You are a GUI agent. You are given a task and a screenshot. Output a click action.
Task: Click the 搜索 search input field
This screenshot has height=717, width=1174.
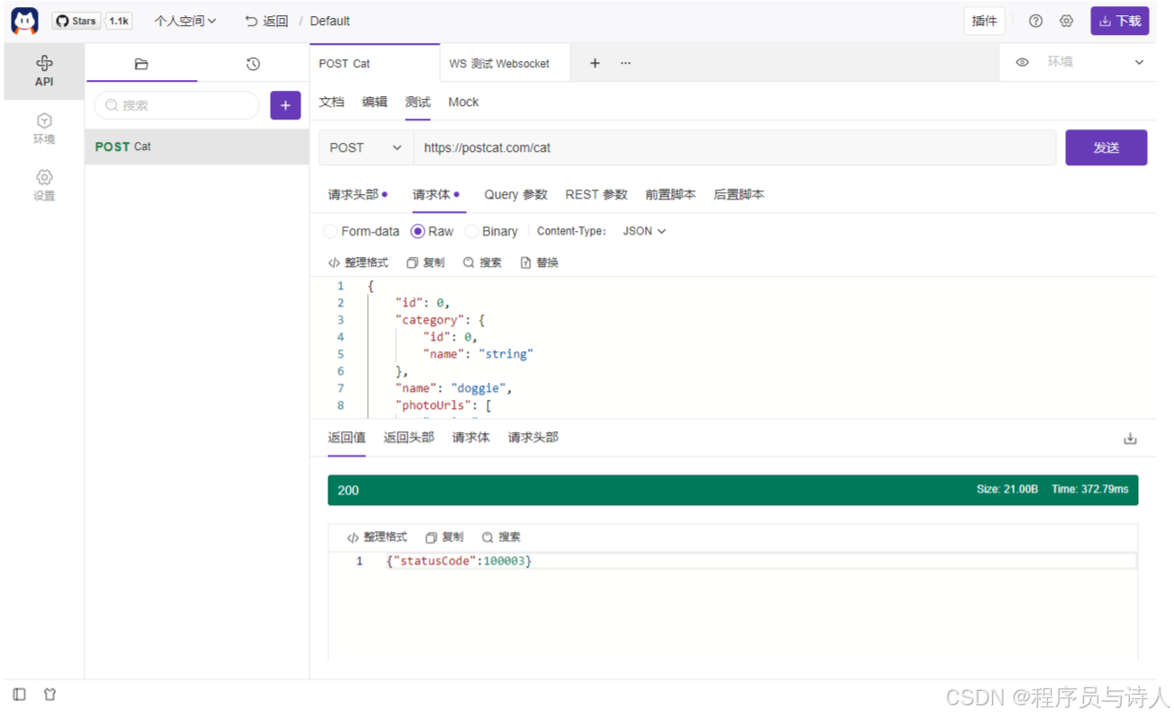(x=176, y=105)
